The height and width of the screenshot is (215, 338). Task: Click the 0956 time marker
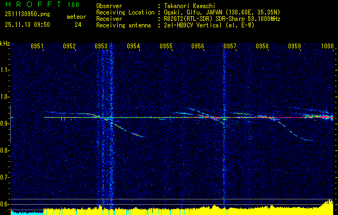click(x=198, y=46)
